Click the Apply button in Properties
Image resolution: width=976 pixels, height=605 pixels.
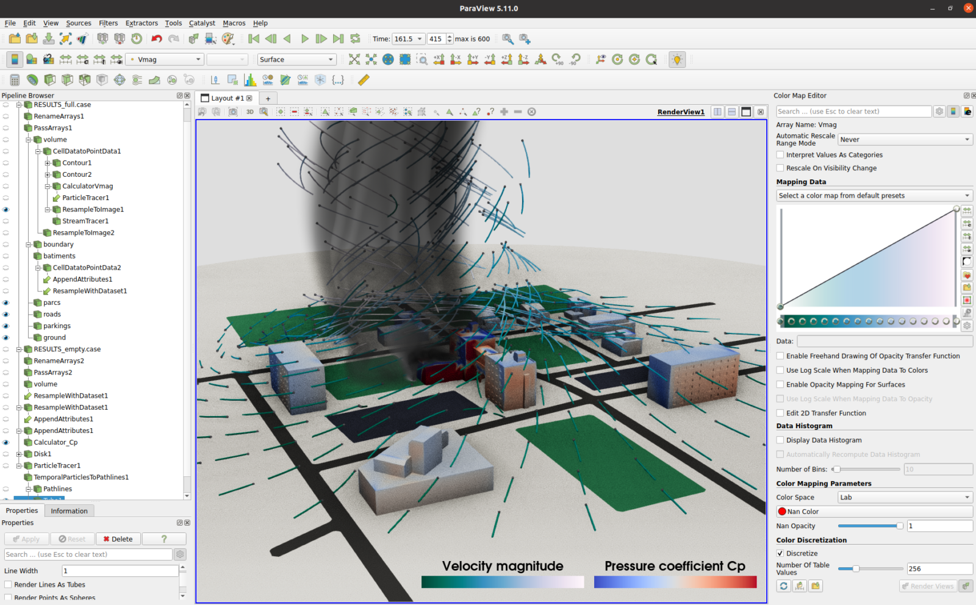point(26,539)
